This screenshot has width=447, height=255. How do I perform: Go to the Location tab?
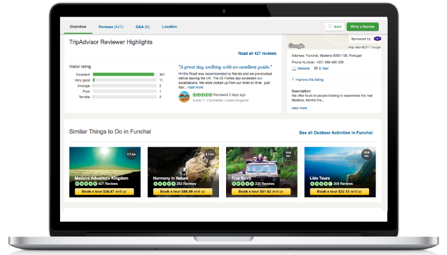tap(169, 27)
